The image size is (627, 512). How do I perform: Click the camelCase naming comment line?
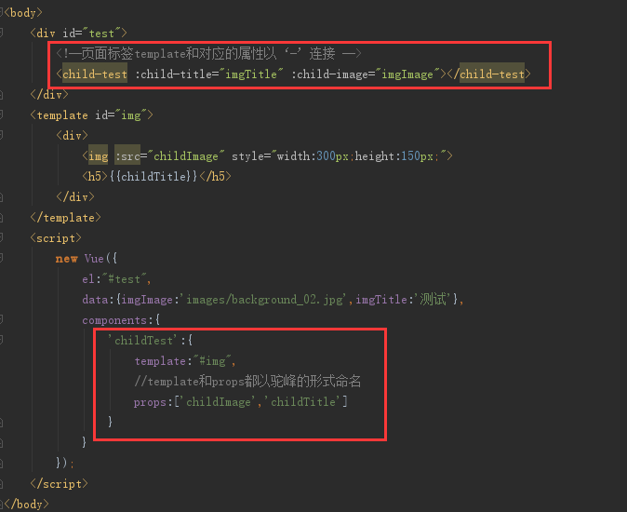247,381
